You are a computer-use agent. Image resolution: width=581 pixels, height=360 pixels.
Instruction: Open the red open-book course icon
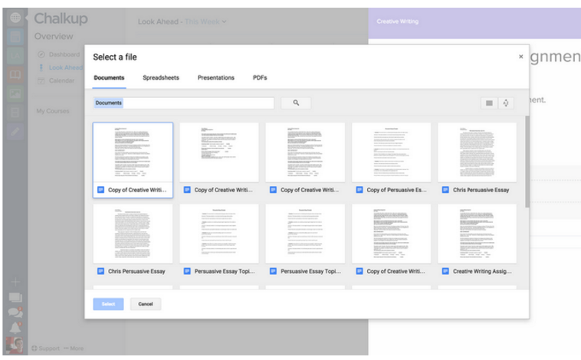pos(15,74)
